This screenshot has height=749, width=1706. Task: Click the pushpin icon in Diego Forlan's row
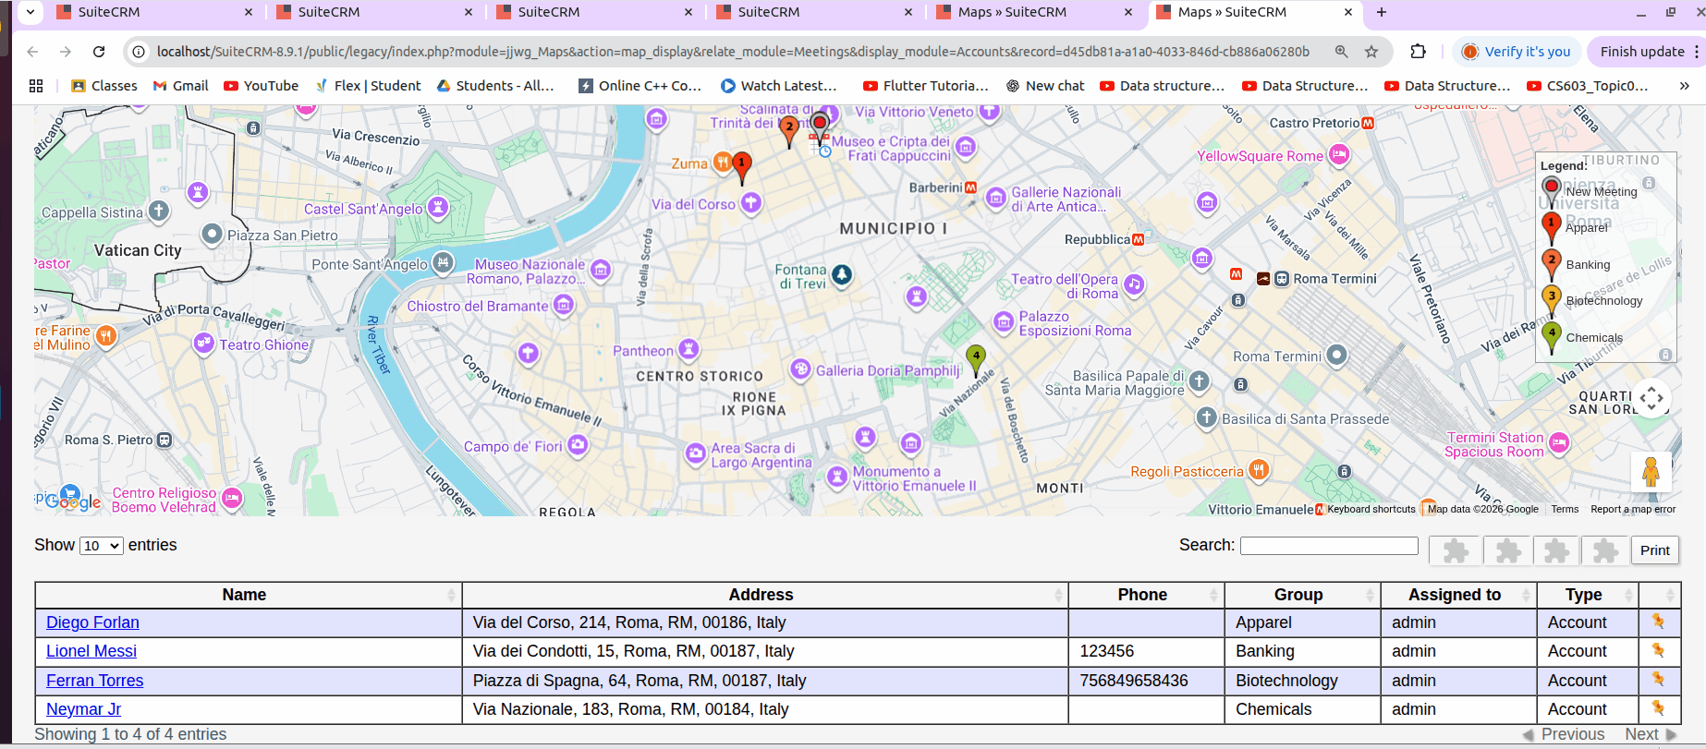pos(1658,622)
